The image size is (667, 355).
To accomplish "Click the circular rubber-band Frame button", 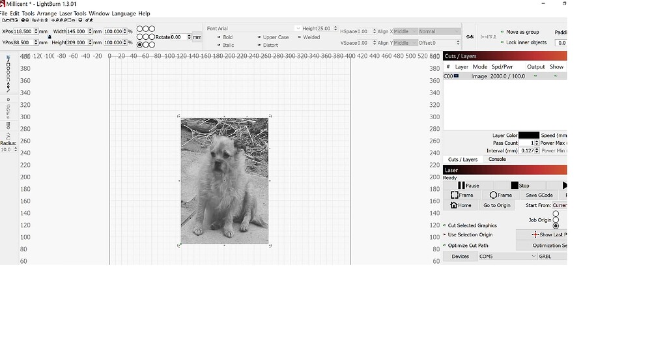I will (500, 195).
